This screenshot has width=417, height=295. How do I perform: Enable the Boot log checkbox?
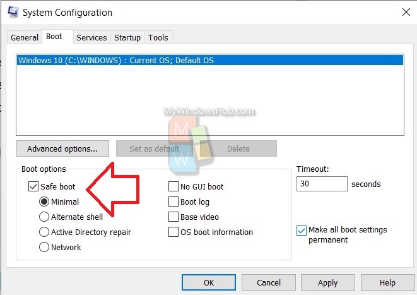173,202
